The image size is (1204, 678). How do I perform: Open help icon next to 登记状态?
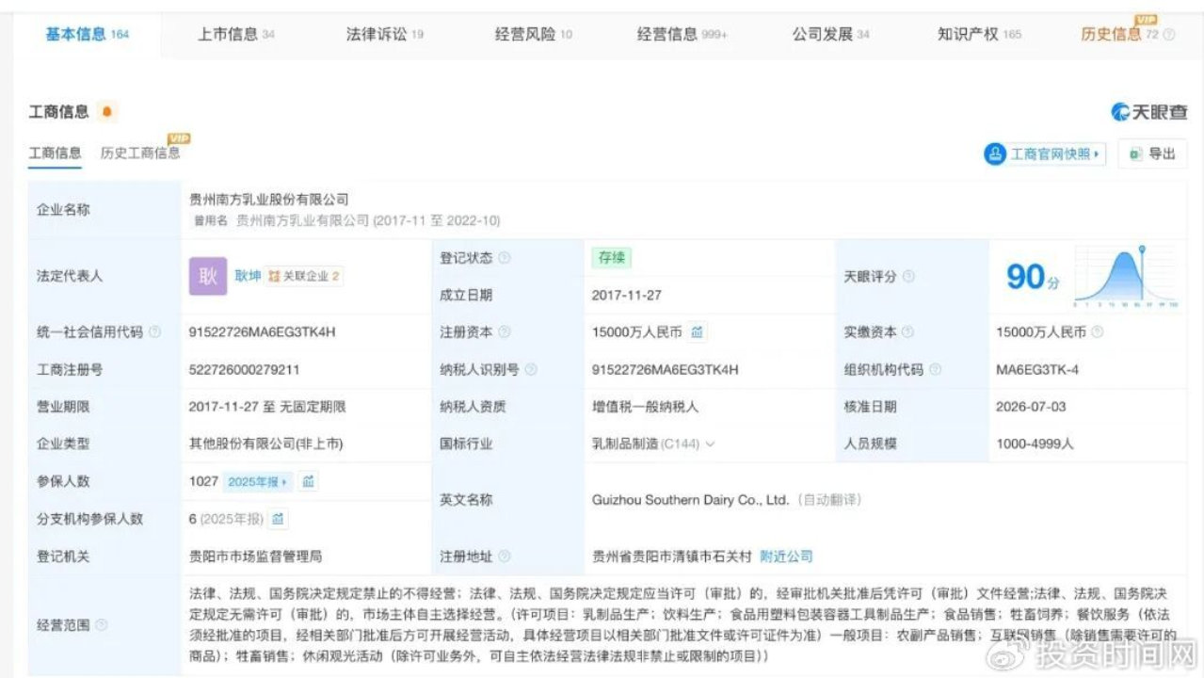pos(505,258)
